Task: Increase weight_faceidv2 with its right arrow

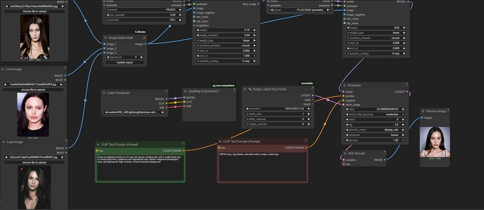Action: pos(254,35)
